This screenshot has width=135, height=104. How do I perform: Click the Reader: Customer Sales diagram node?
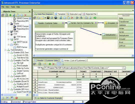[49, 25]
